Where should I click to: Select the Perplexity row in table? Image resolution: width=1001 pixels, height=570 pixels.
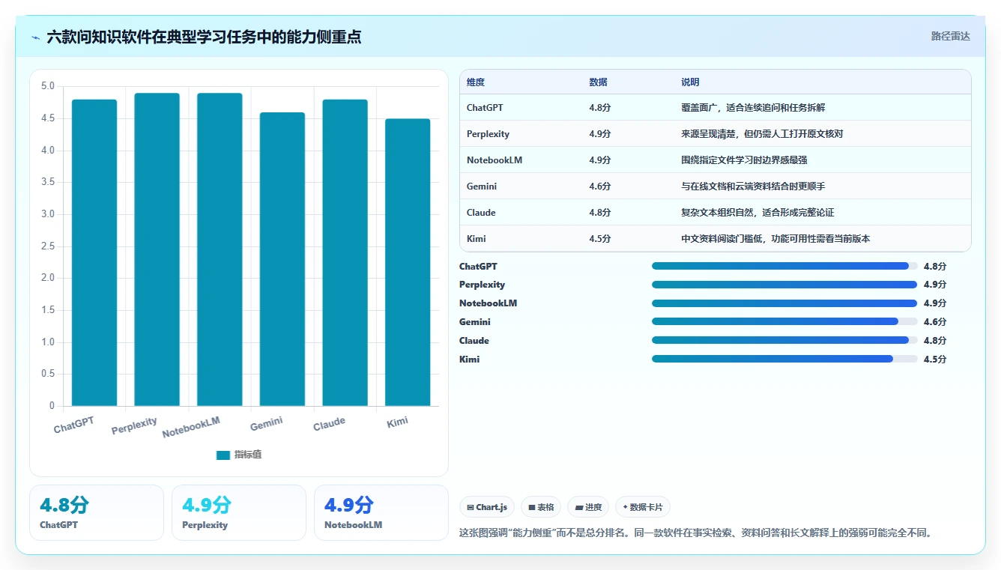pos(716,134)
